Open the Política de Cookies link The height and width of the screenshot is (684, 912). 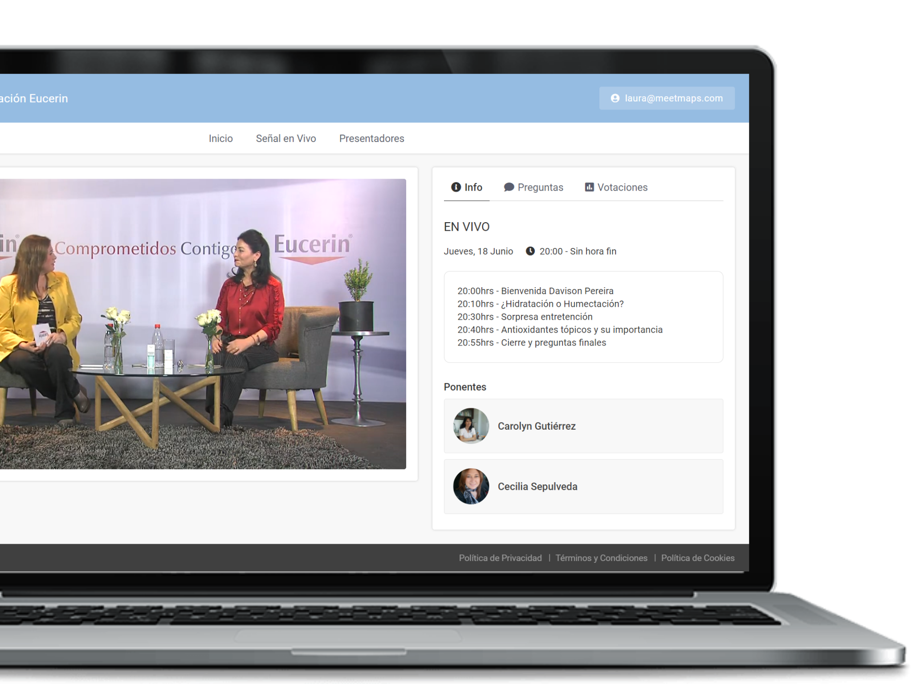pos(698,558)
